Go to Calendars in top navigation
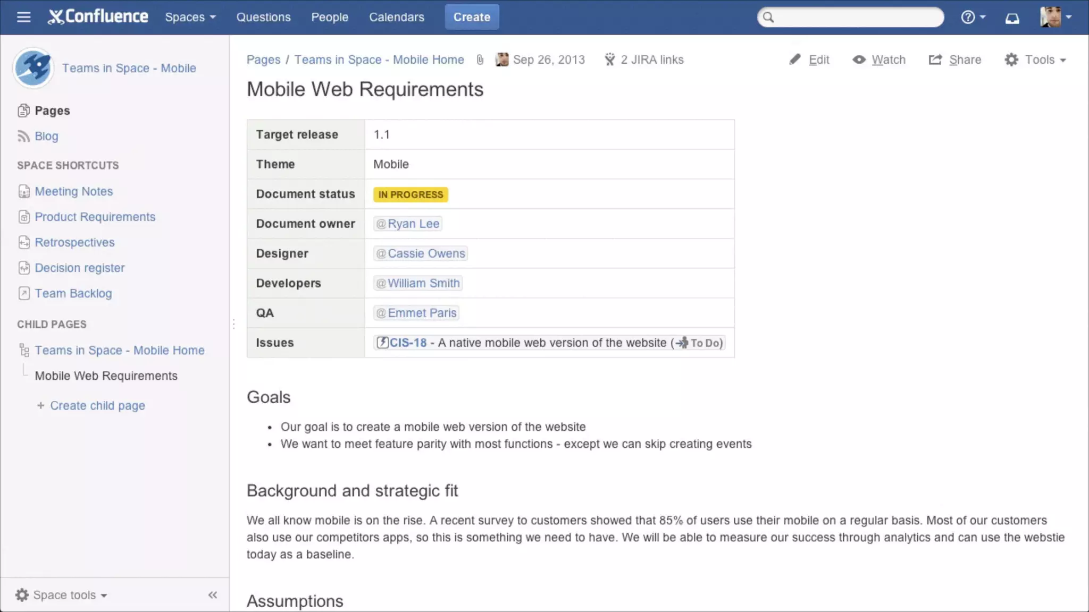Viewport: 1089px width, 612px height. pos(397,17)
